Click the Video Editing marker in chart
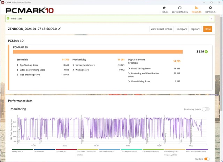 (181, 138)
